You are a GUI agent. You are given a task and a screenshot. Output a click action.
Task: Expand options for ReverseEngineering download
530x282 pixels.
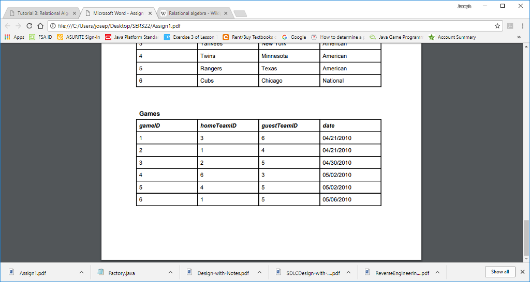click(x=437, y=273)
